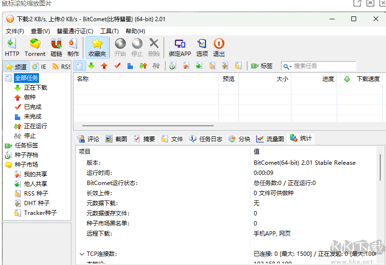Select 停止 in the sidebar tree

click(30, 136)
